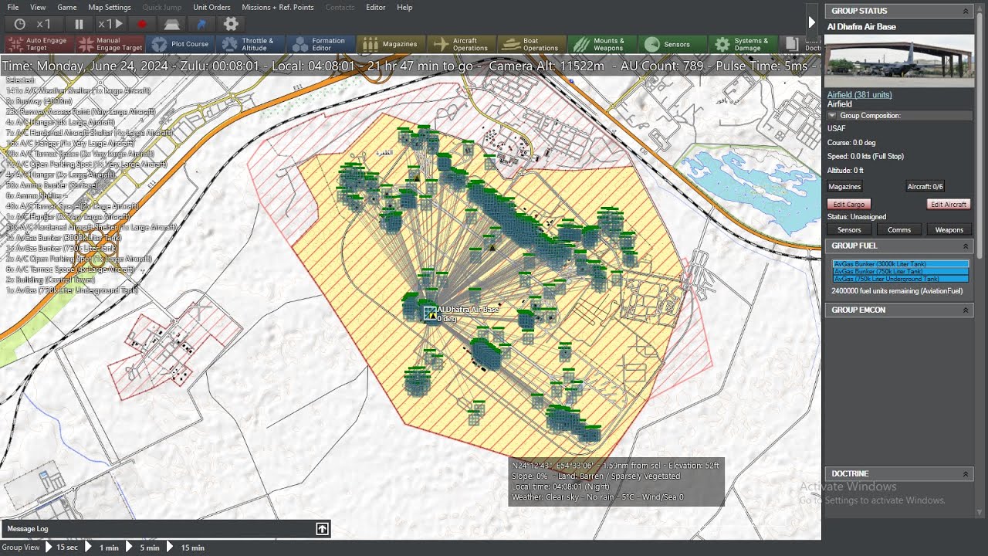Click the Edit Cargo button
The image size is (988, 556).
[x=849, y=204]
